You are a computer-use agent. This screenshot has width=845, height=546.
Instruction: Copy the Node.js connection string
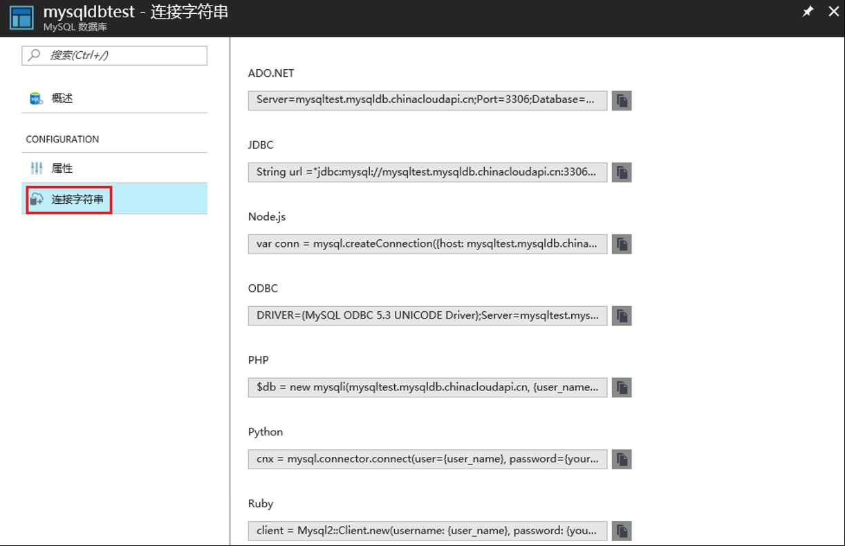(x=622, y=244)
